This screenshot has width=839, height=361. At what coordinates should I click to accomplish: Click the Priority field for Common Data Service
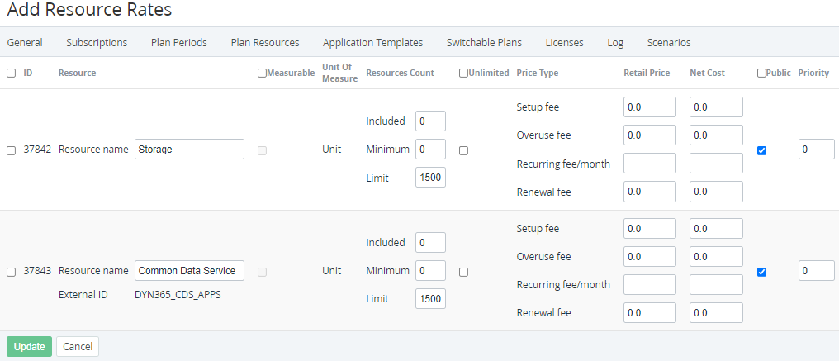(x=816, y=271)
